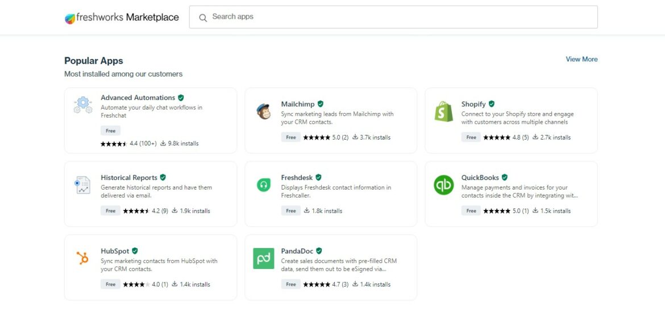Image resolution: width=665 pixels, height=323 pixels.
Task: Open the View More link
Action: (x=581, y=59)
